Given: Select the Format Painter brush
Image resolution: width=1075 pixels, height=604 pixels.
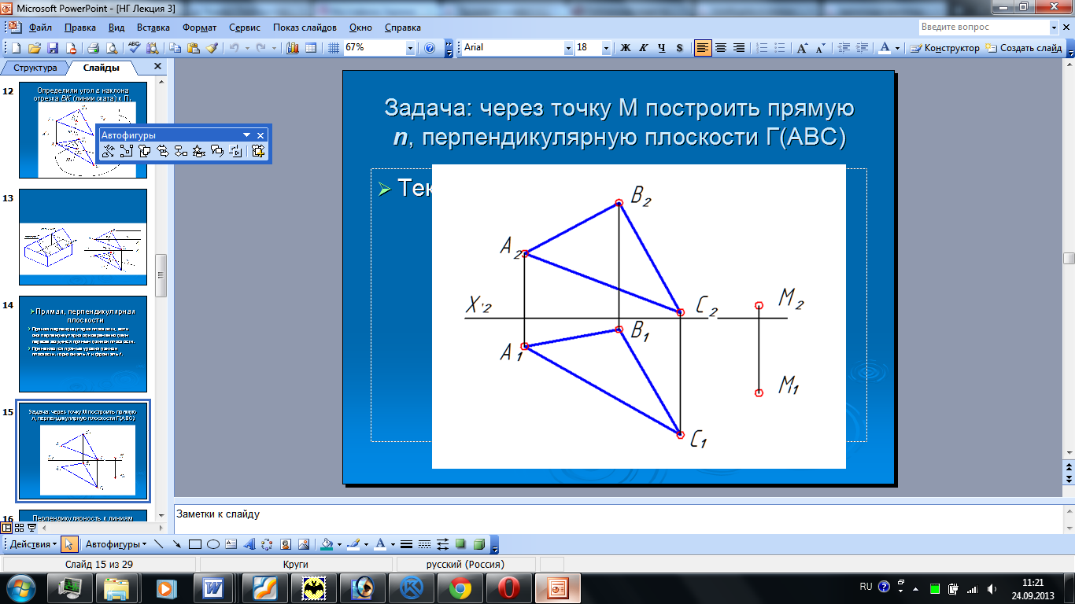Looking at the screenshot, I should [211, 48].
